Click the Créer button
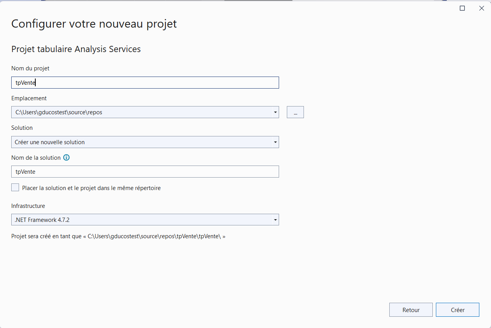 click(x=458, y=310)
